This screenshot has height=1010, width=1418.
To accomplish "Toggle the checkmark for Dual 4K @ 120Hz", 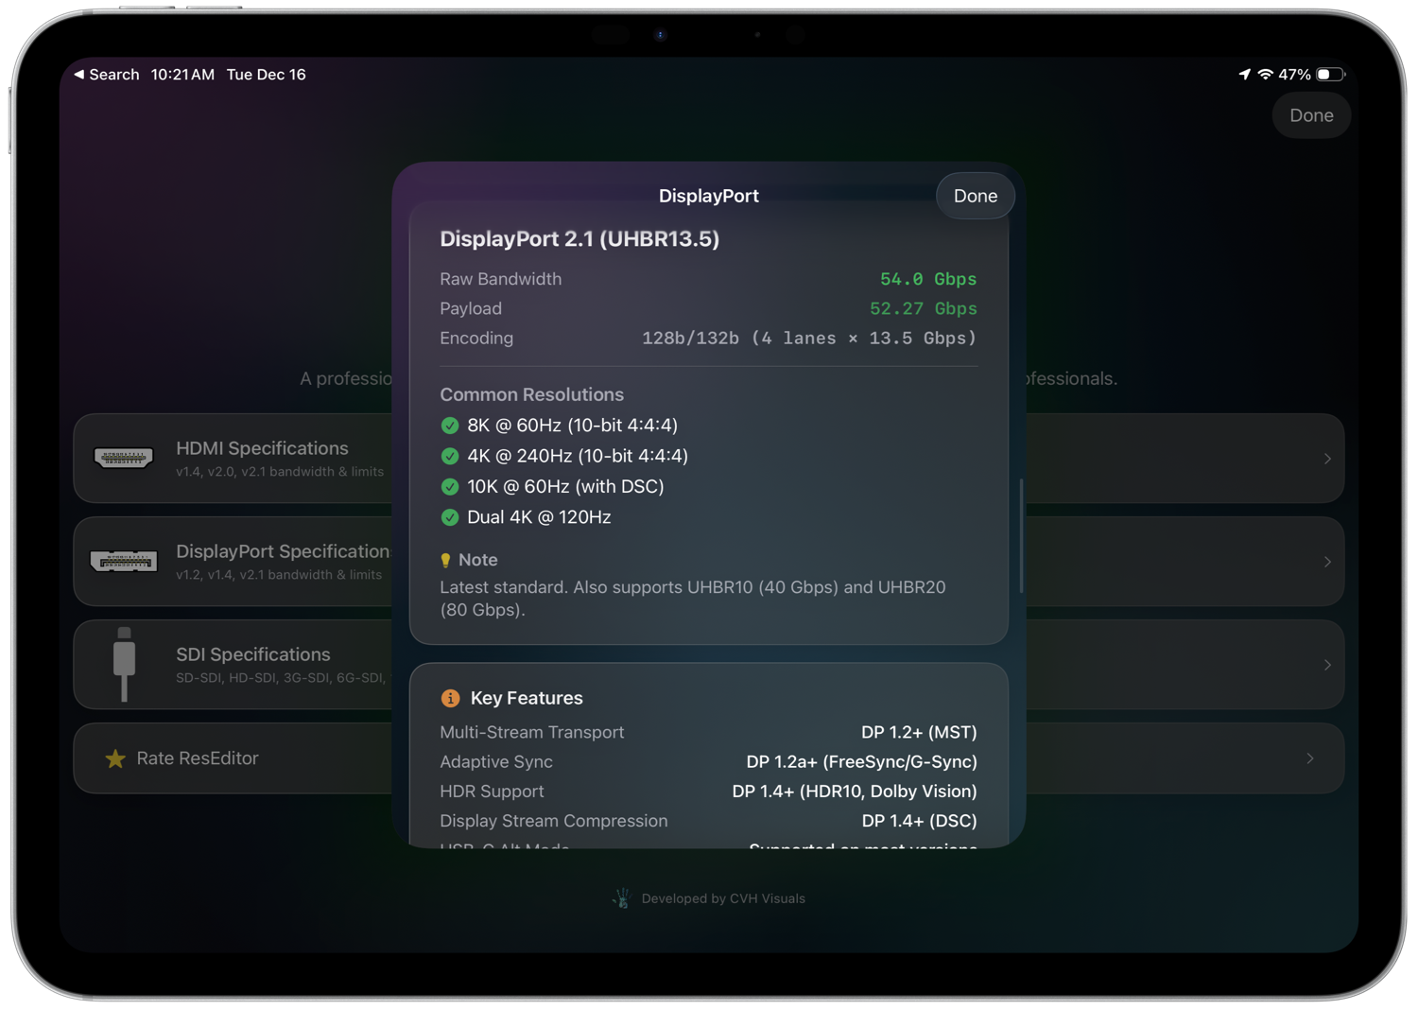I will click(450, 517).
